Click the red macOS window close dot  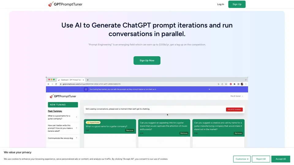point(49,80)
